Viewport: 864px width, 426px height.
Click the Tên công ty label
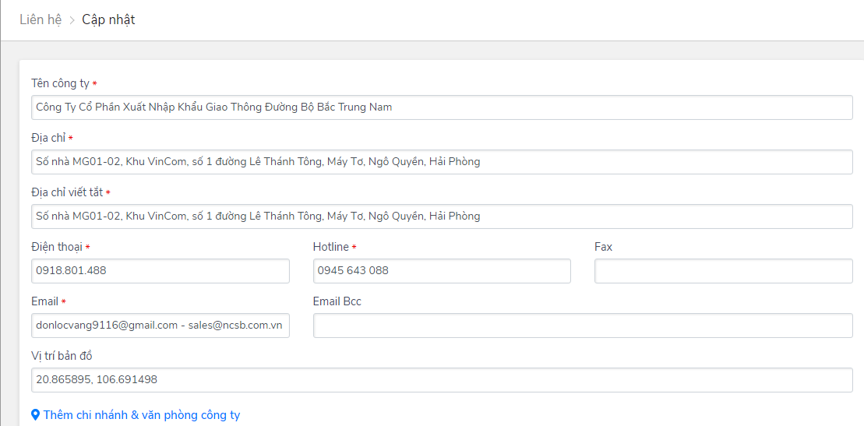tap(61, 83)
